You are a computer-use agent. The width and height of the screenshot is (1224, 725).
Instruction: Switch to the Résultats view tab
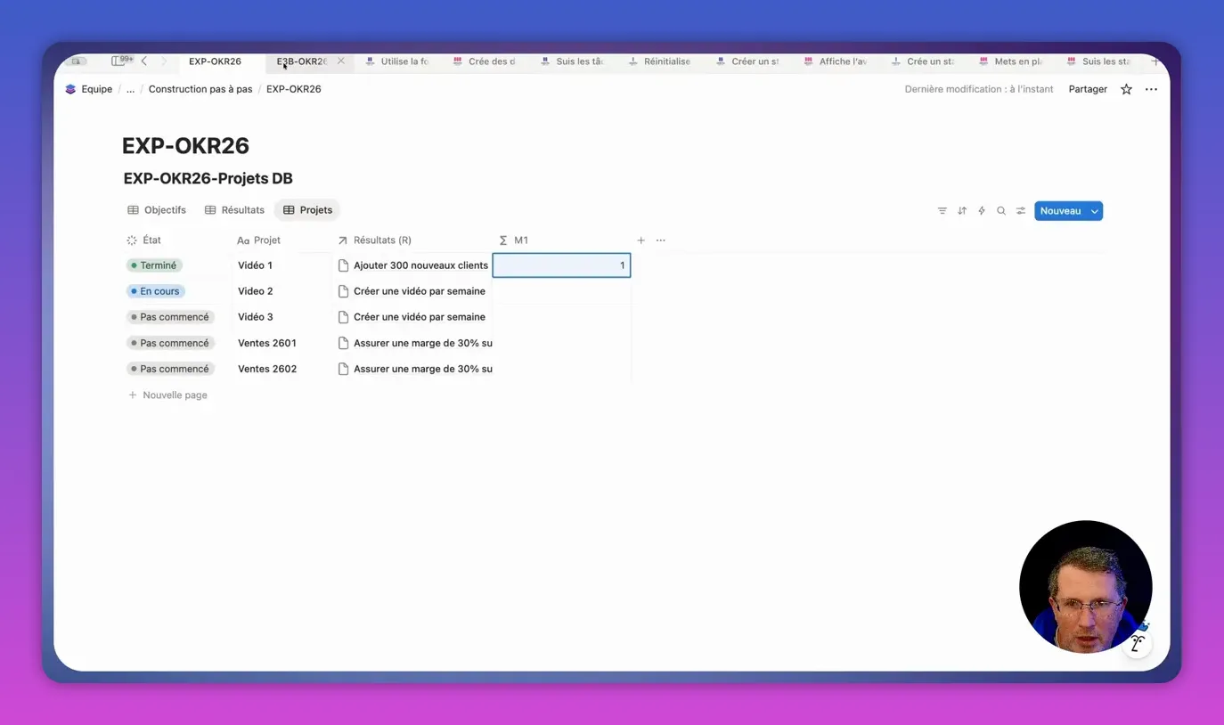[234, 210]
